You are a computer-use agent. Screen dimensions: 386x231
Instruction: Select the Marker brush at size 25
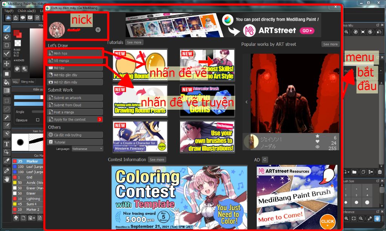pyautogui.click(x=28, y=161)
